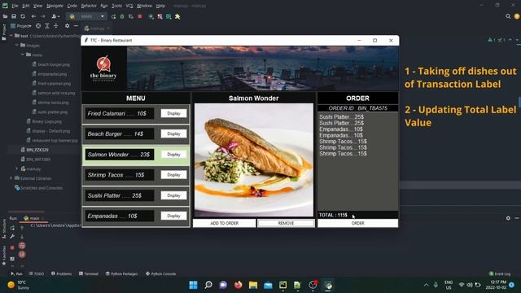The image size is (521, 293).
Task: Open the Terminal tool window tab
Action: pos(89,273)
